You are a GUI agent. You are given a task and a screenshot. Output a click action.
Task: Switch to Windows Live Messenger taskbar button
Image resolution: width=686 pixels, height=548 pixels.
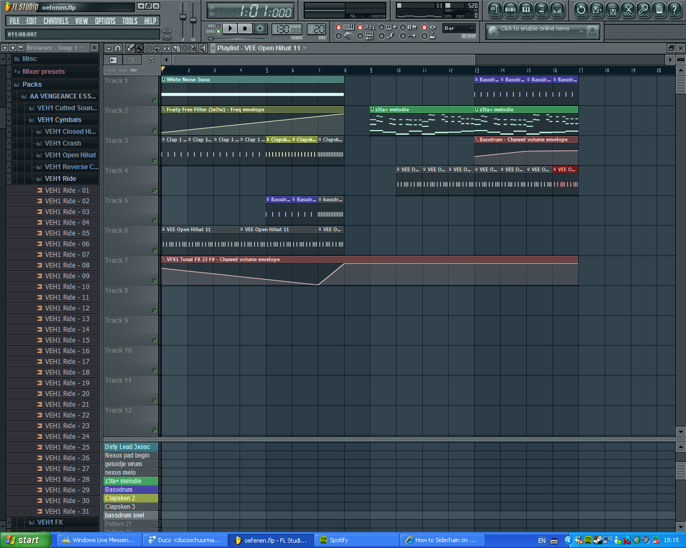[x=100, y=540]
